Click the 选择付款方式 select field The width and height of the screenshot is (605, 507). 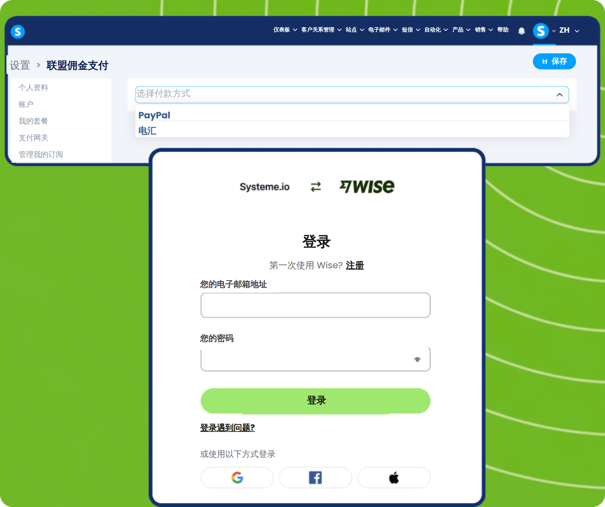coord(352,94)
